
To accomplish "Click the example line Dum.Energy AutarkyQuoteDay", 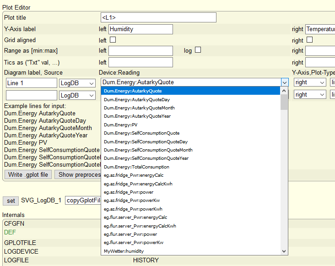I will click(45, 121).
